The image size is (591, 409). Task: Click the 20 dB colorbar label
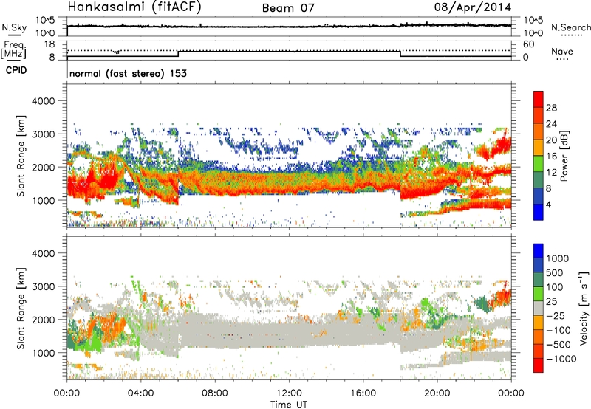pos(551,140)
